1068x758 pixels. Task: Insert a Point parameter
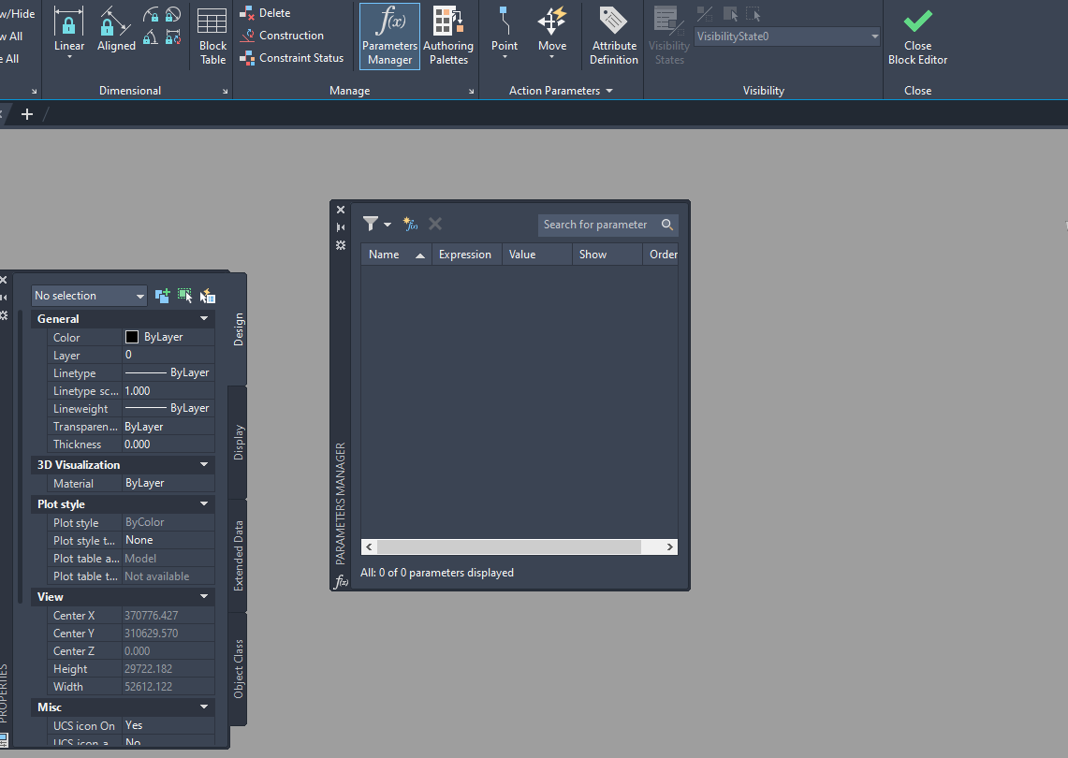[x=505, y=31]
